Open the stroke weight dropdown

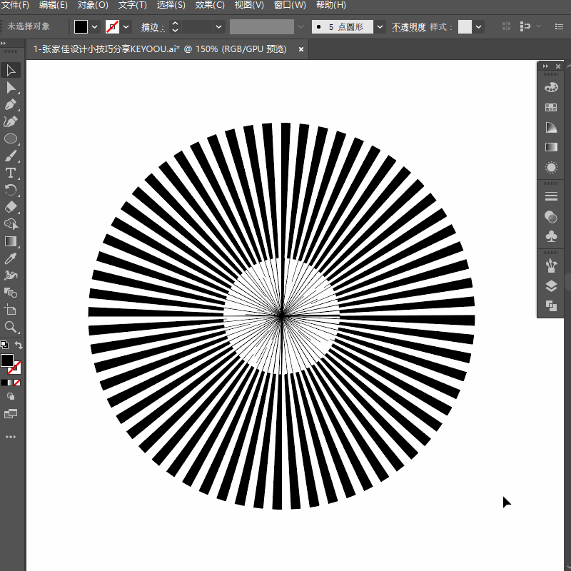(218, 26)
